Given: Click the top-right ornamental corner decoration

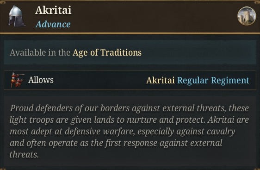Looking at the screenshot, I should pyautogui.click(x=257, y=2).
